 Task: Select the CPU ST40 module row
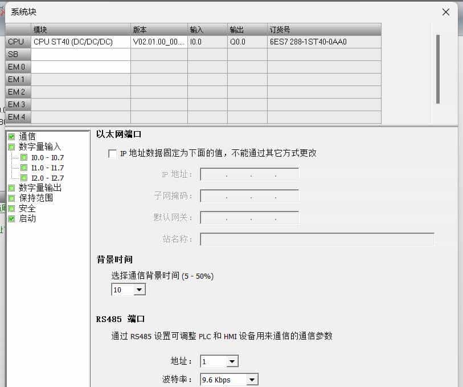(74, 42)
